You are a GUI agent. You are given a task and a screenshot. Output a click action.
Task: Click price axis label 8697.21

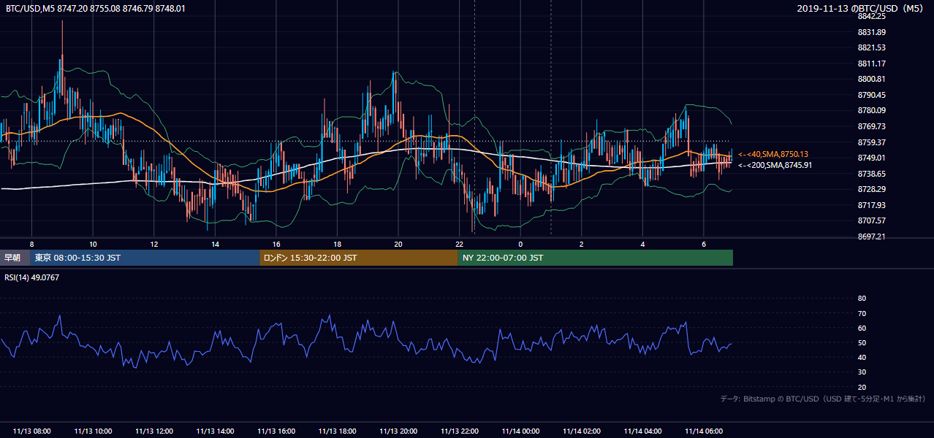tap(871, 237)
